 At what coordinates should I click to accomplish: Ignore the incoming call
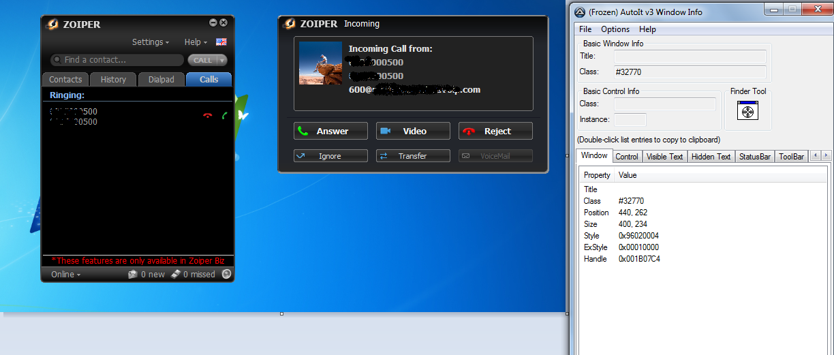click(x=330, y=156)
